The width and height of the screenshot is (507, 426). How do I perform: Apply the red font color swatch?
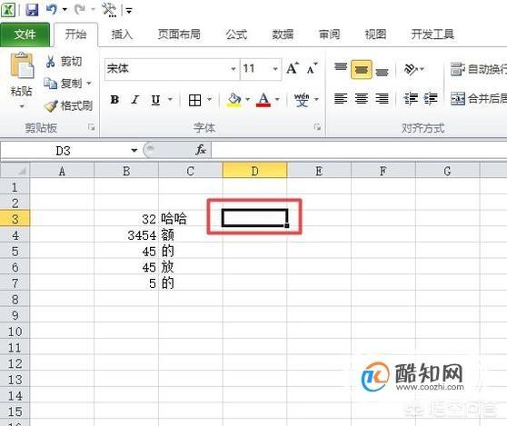263,100
